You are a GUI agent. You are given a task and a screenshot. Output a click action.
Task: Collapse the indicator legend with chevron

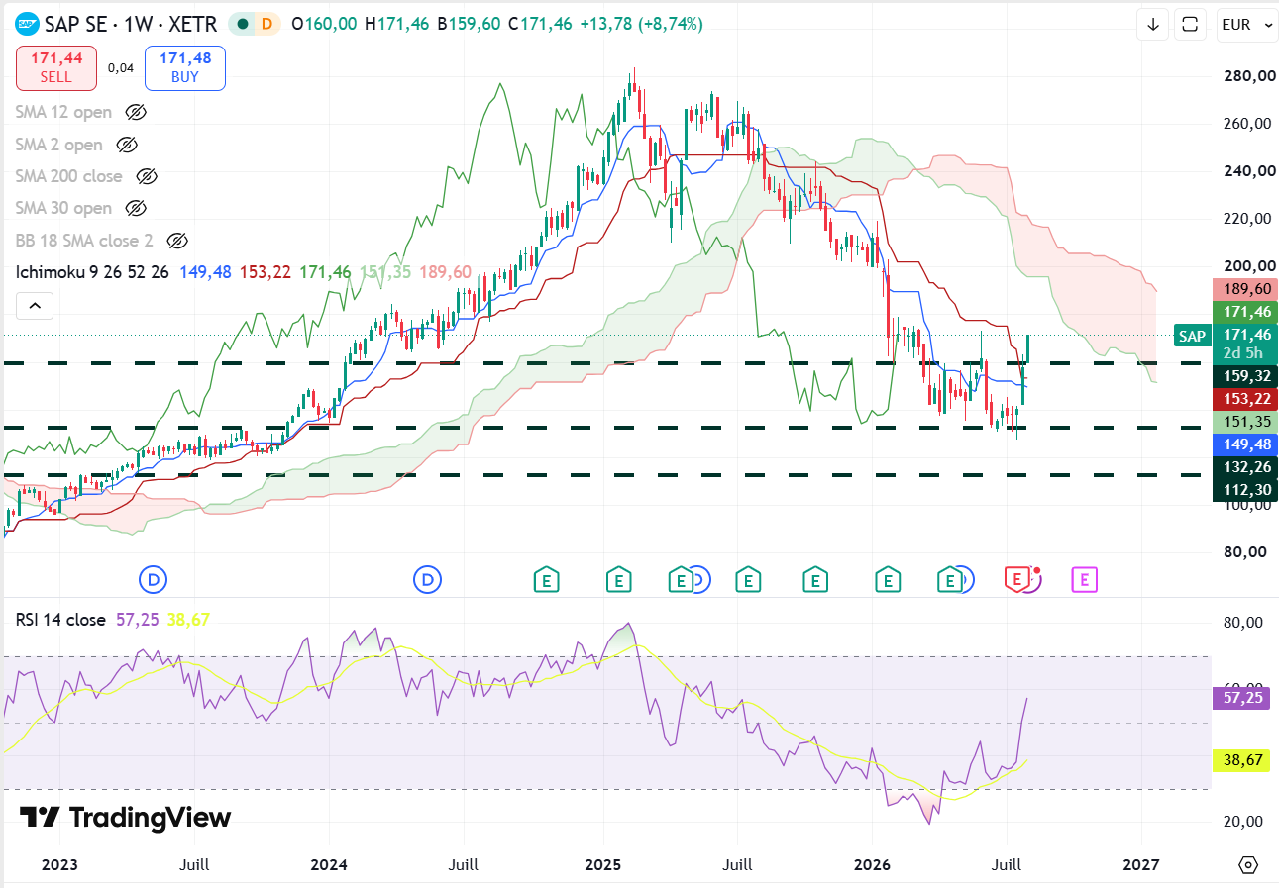click(35, 306)
